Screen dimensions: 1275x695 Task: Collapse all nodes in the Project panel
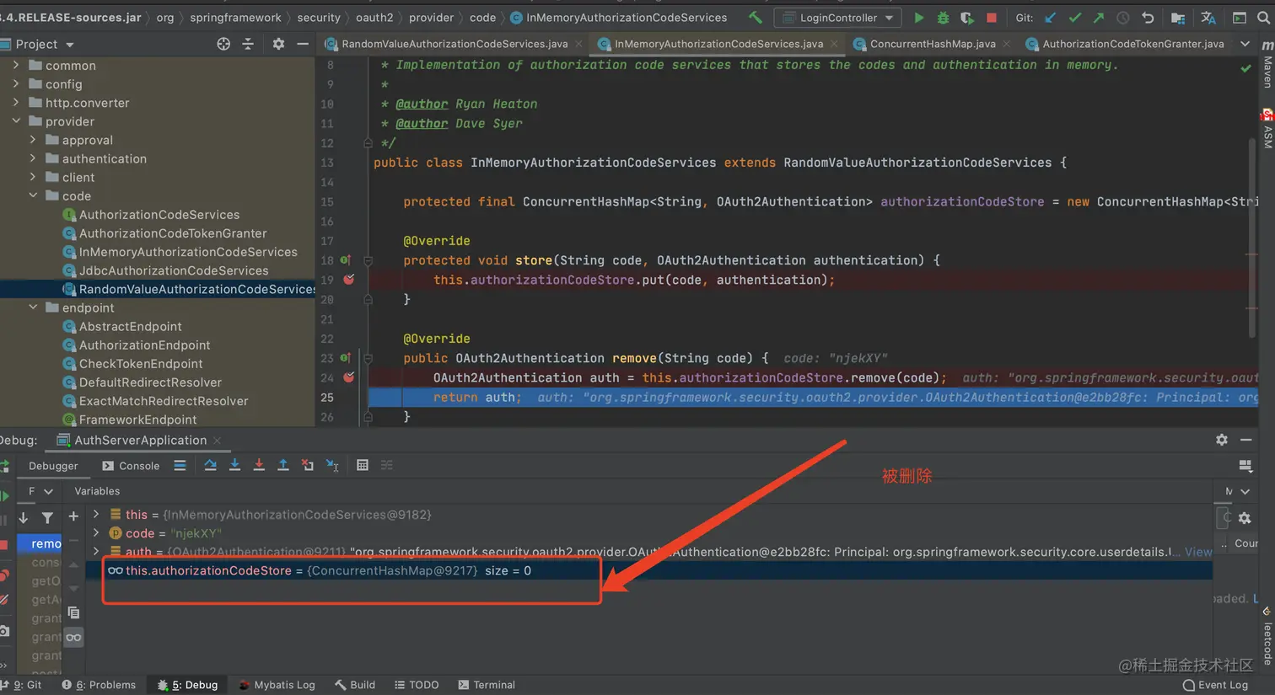click(248, 44)
